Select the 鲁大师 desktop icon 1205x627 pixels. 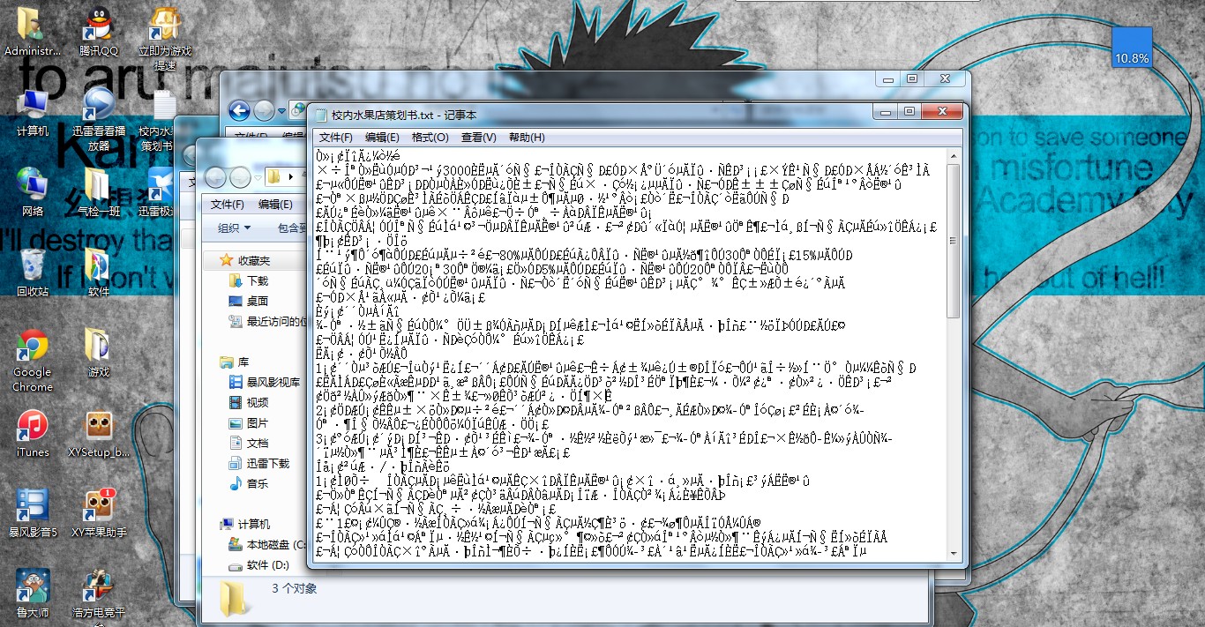[x=33, y=586]
